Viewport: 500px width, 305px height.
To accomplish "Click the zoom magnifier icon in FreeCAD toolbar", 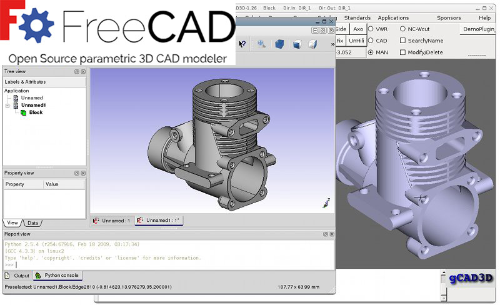I will [262, 44].
